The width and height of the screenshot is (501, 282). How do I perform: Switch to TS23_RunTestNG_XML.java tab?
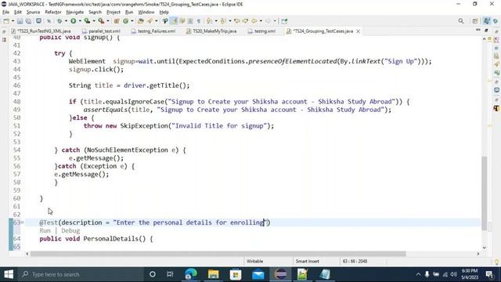[x=41, y=31]
